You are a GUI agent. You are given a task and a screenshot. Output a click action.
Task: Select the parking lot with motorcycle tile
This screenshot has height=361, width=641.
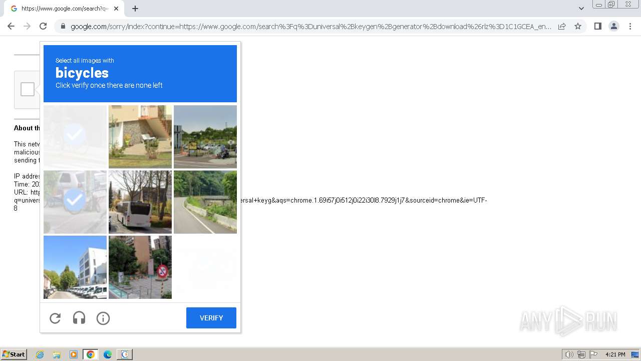coord(205,136)
